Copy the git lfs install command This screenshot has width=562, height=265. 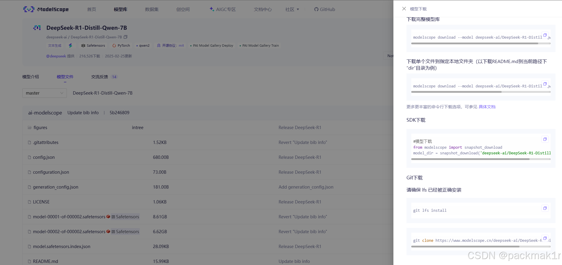tap(545, 208)
